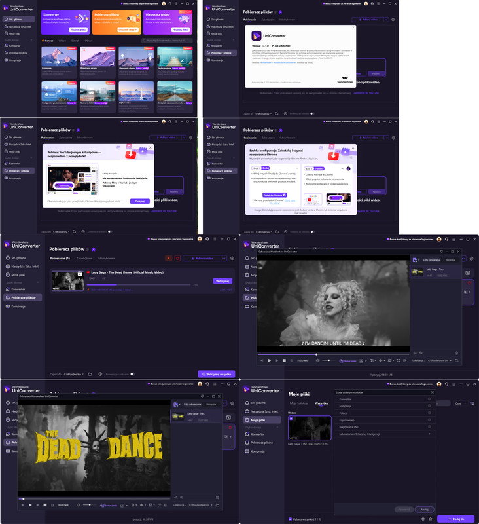Collapse Szybki dostęp section in home screen sidebar

pyautogui.click(x=31, y=40)
